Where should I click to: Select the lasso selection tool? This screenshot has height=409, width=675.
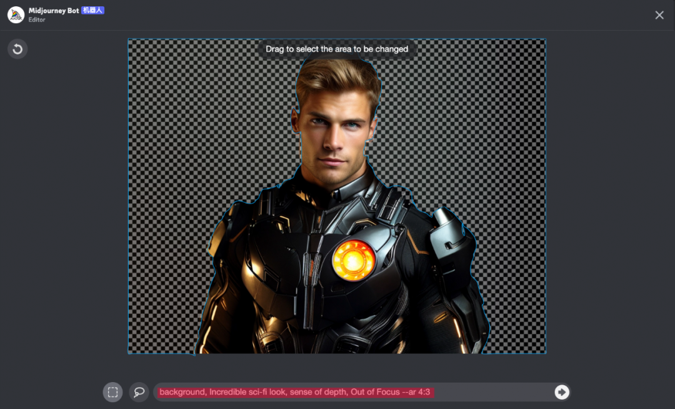pyautogui.click(x=139, y=392)
